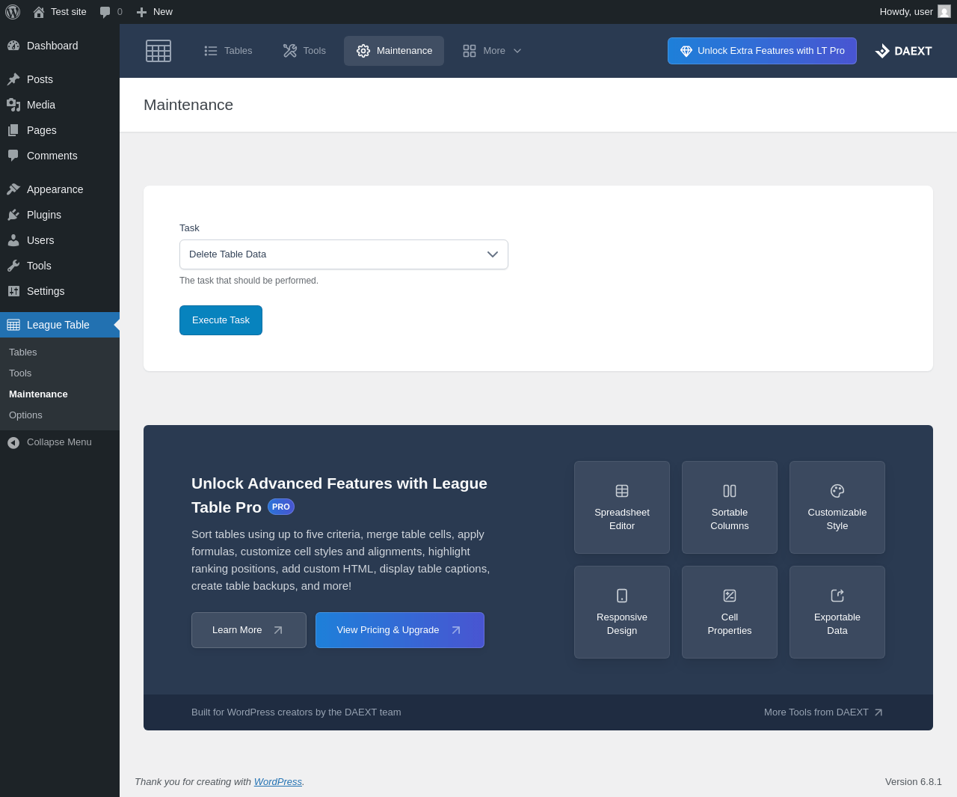Image resolution: width=957 pixels, height=797 pixels.
Task: Click the Version 6.8.1 text
Action: [914, 782]
